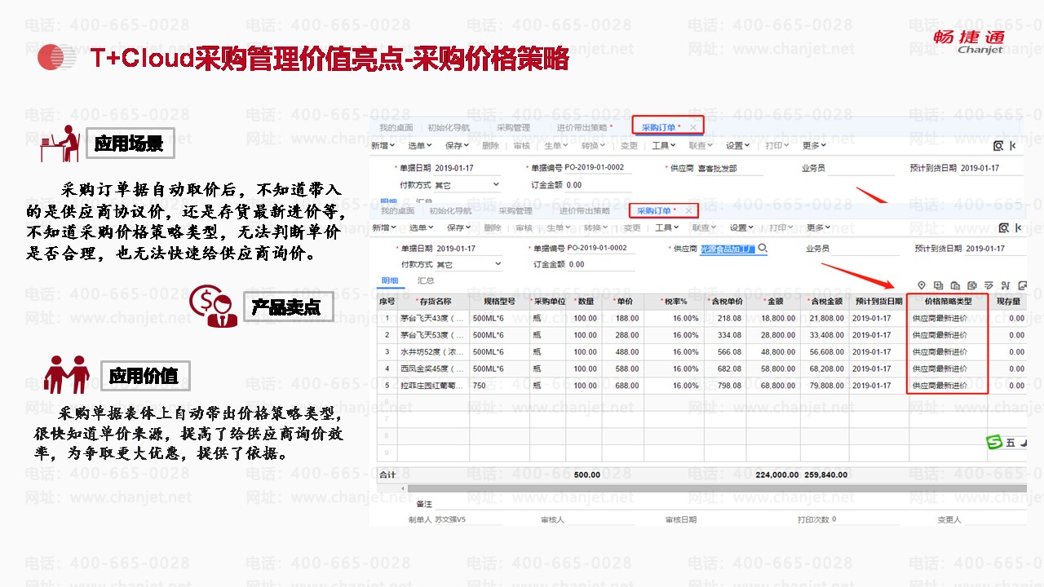Click the delete-row icon marked with an X

[972, 285]
